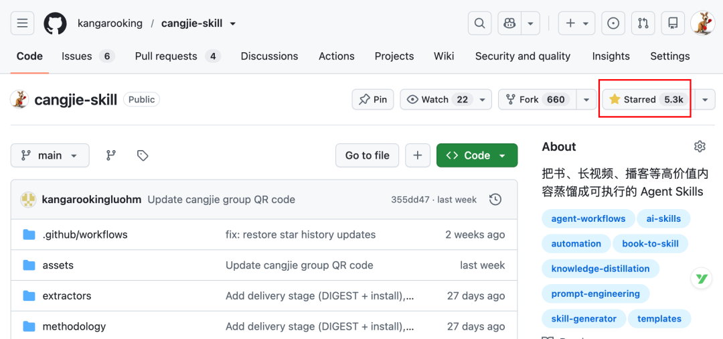Click the '2 weeks ago' timestamp
Image resolution: width=723 pixels, height=339 pixels.
(x=475, y=234)
